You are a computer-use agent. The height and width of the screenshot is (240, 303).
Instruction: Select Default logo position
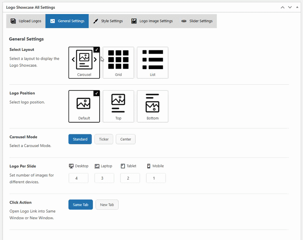[84, 106]
